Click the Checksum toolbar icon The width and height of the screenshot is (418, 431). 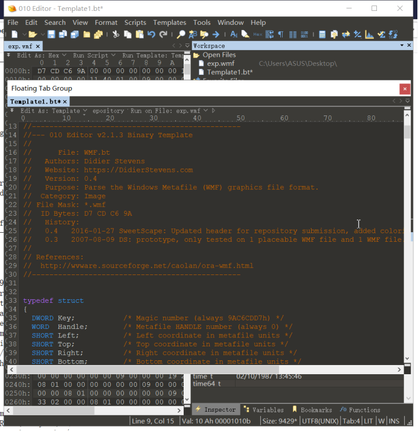tap(381, 34)
